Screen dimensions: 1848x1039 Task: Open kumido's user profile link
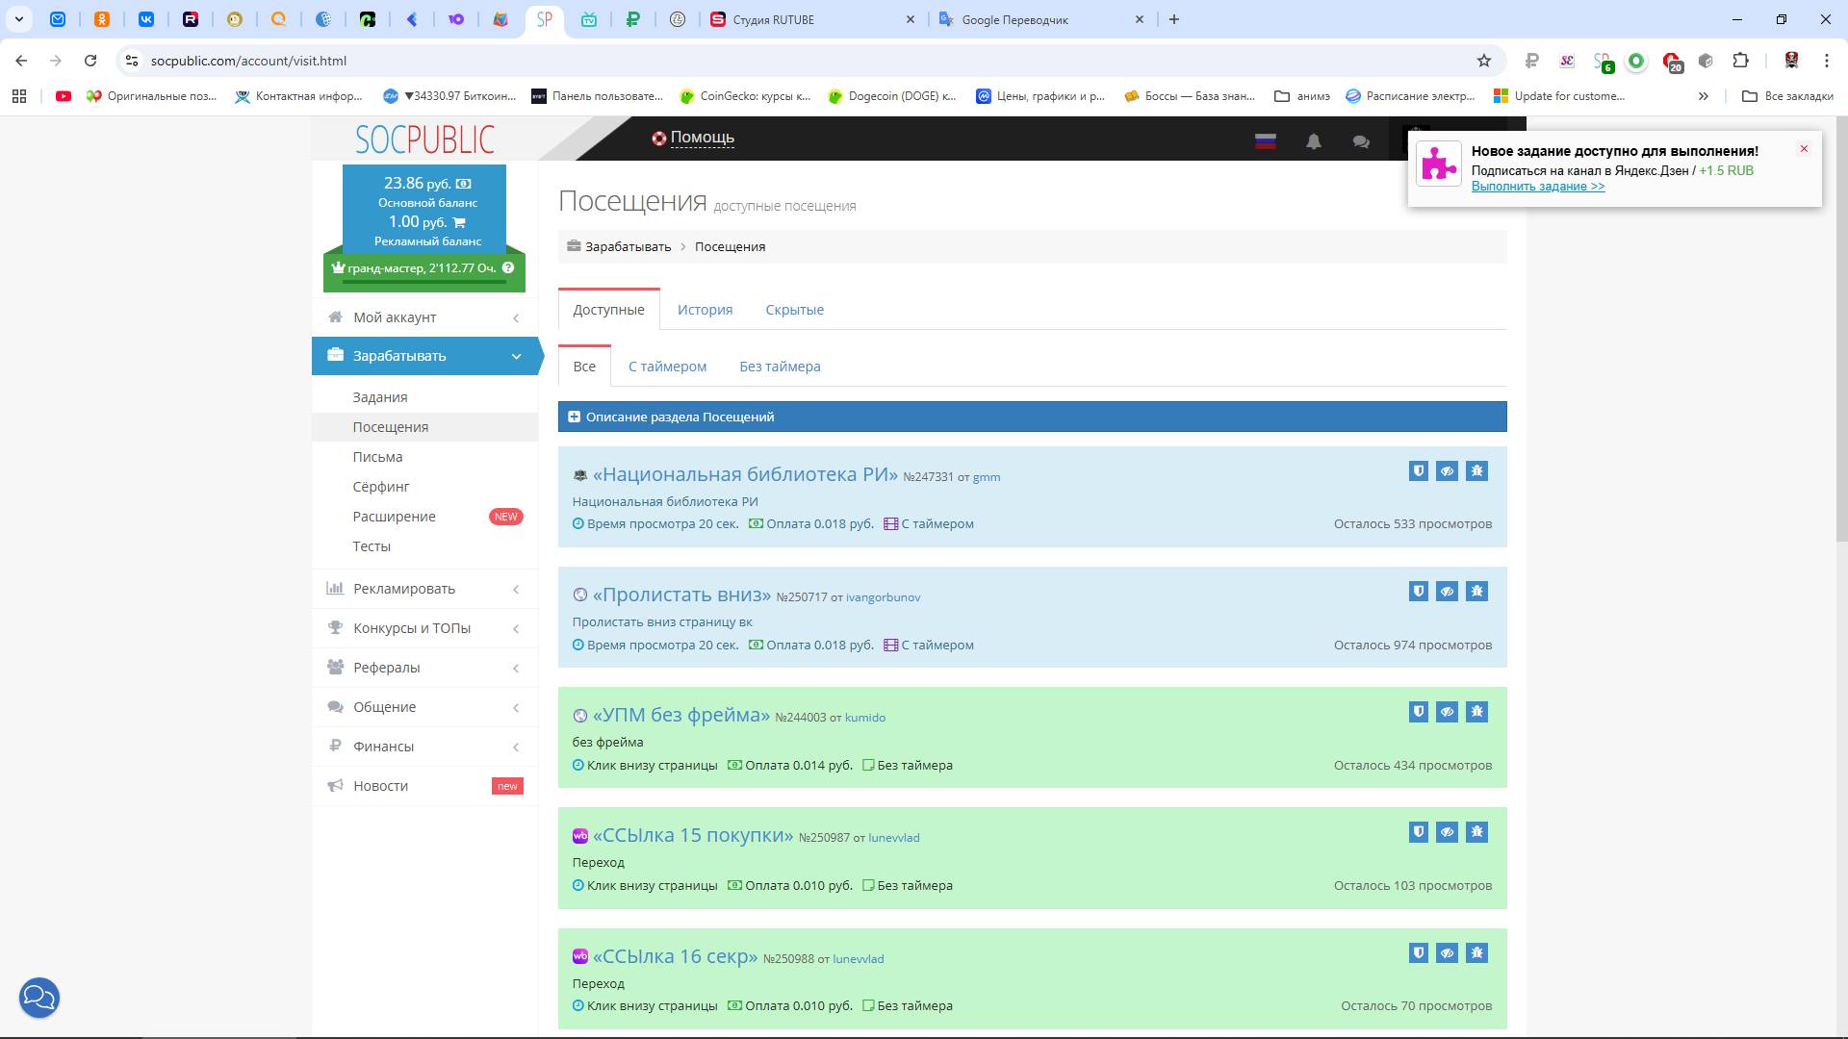864,717
